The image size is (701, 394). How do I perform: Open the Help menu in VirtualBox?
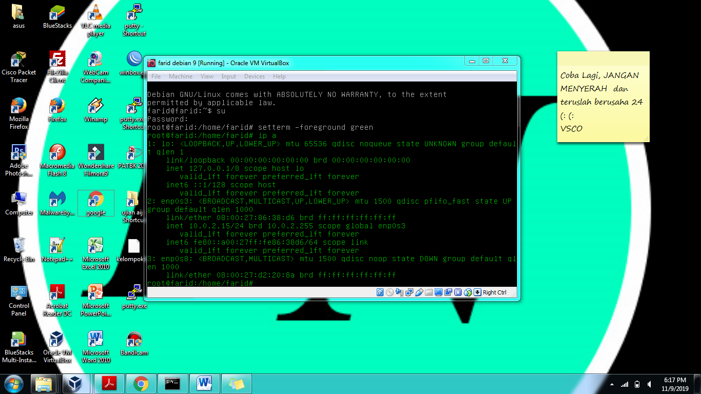click(x=279, y=76)
